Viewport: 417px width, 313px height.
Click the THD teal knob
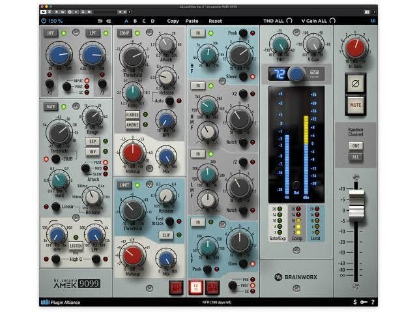[280, 44]
